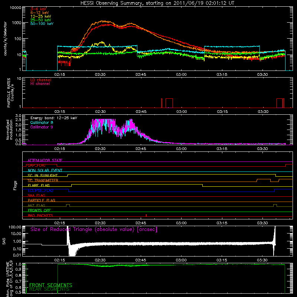Select the 25-50 keV legend label

[40, 20]
